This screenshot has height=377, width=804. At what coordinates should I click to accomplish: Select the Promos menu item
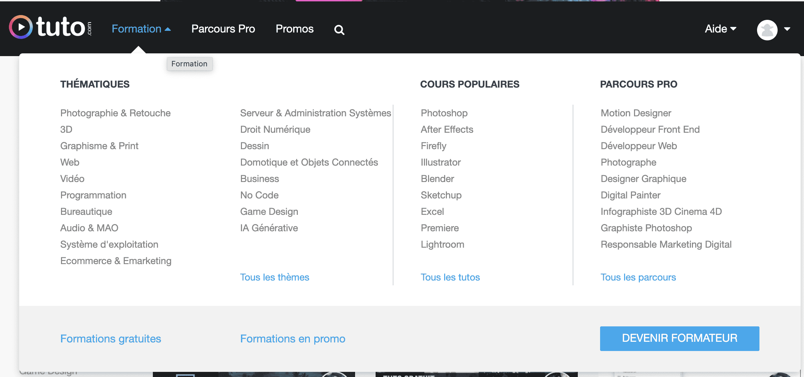click(294, 29)
